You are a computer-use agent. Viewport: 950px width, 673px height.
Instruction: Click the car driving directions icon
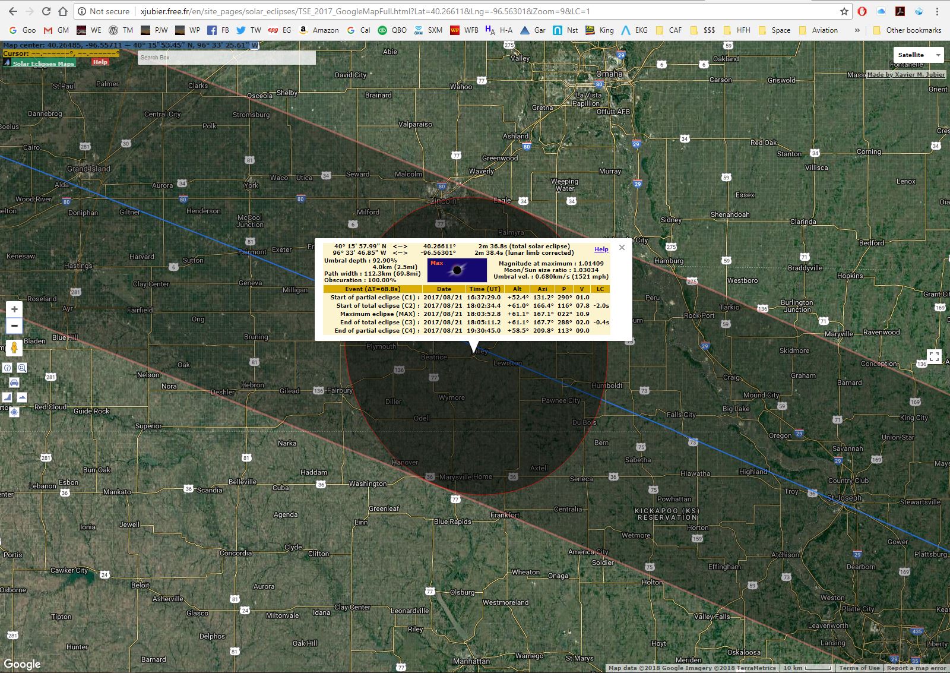pos(14,383)
